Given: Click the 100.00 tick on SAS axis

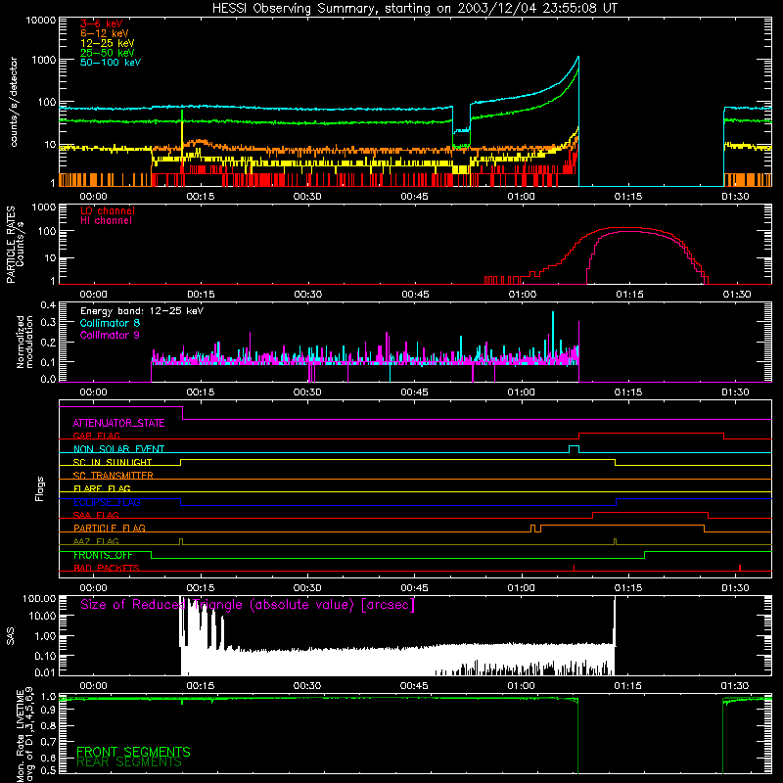Looking at the screenshot, I should point(39,599).
